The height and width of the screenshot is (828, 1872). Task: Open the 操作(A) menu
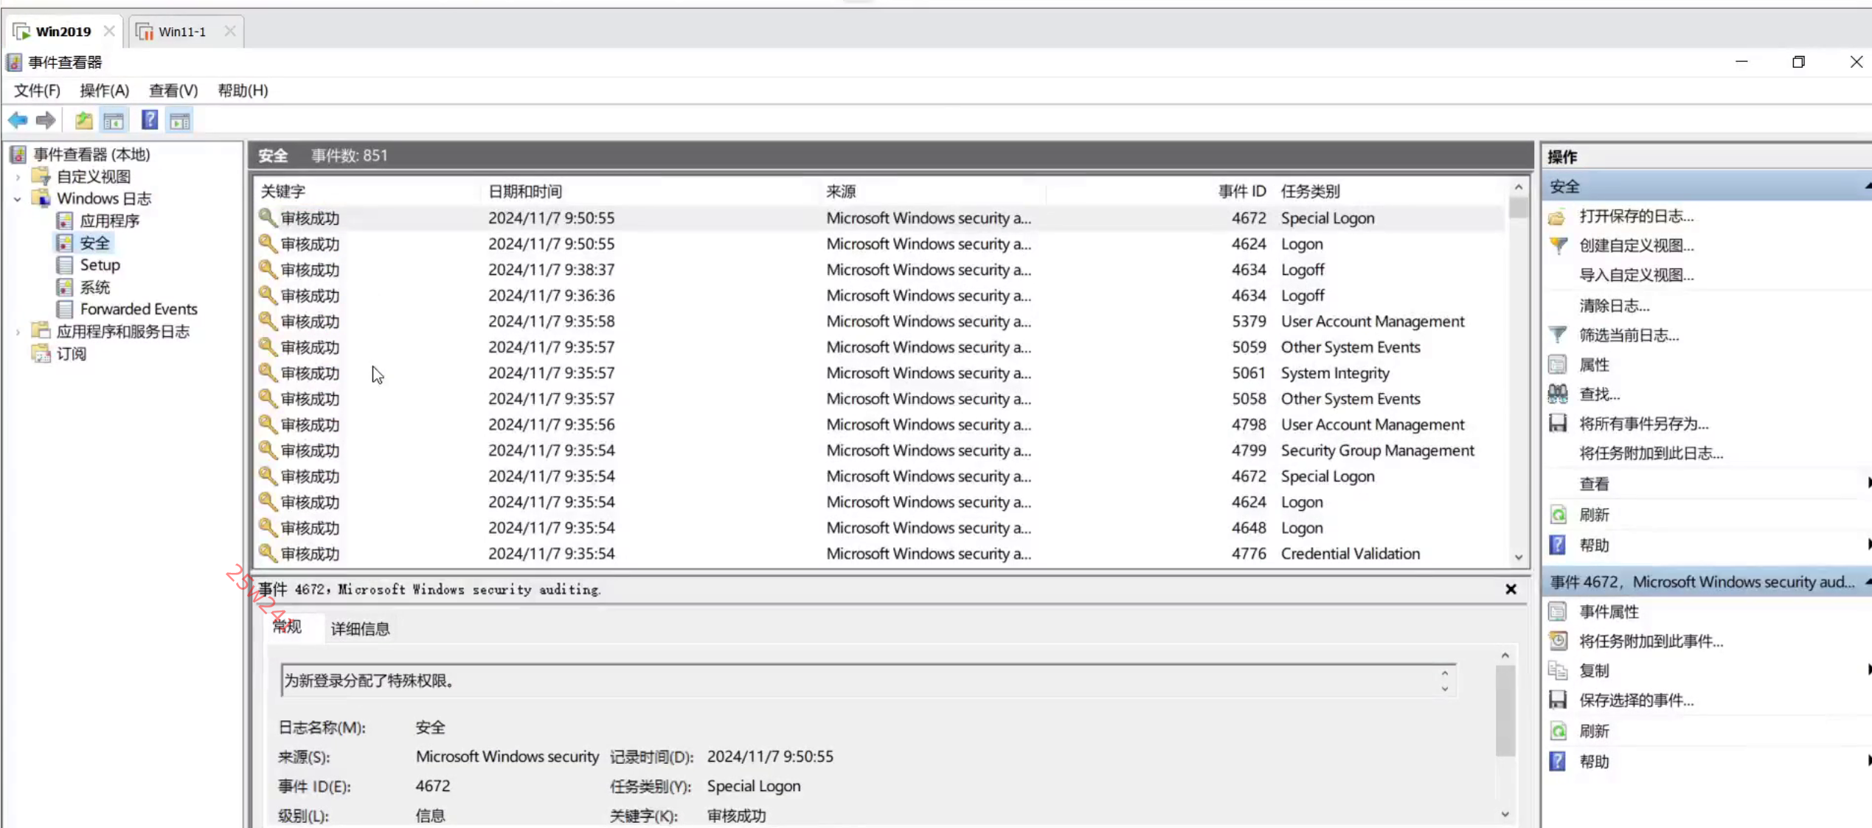[104, 90]
